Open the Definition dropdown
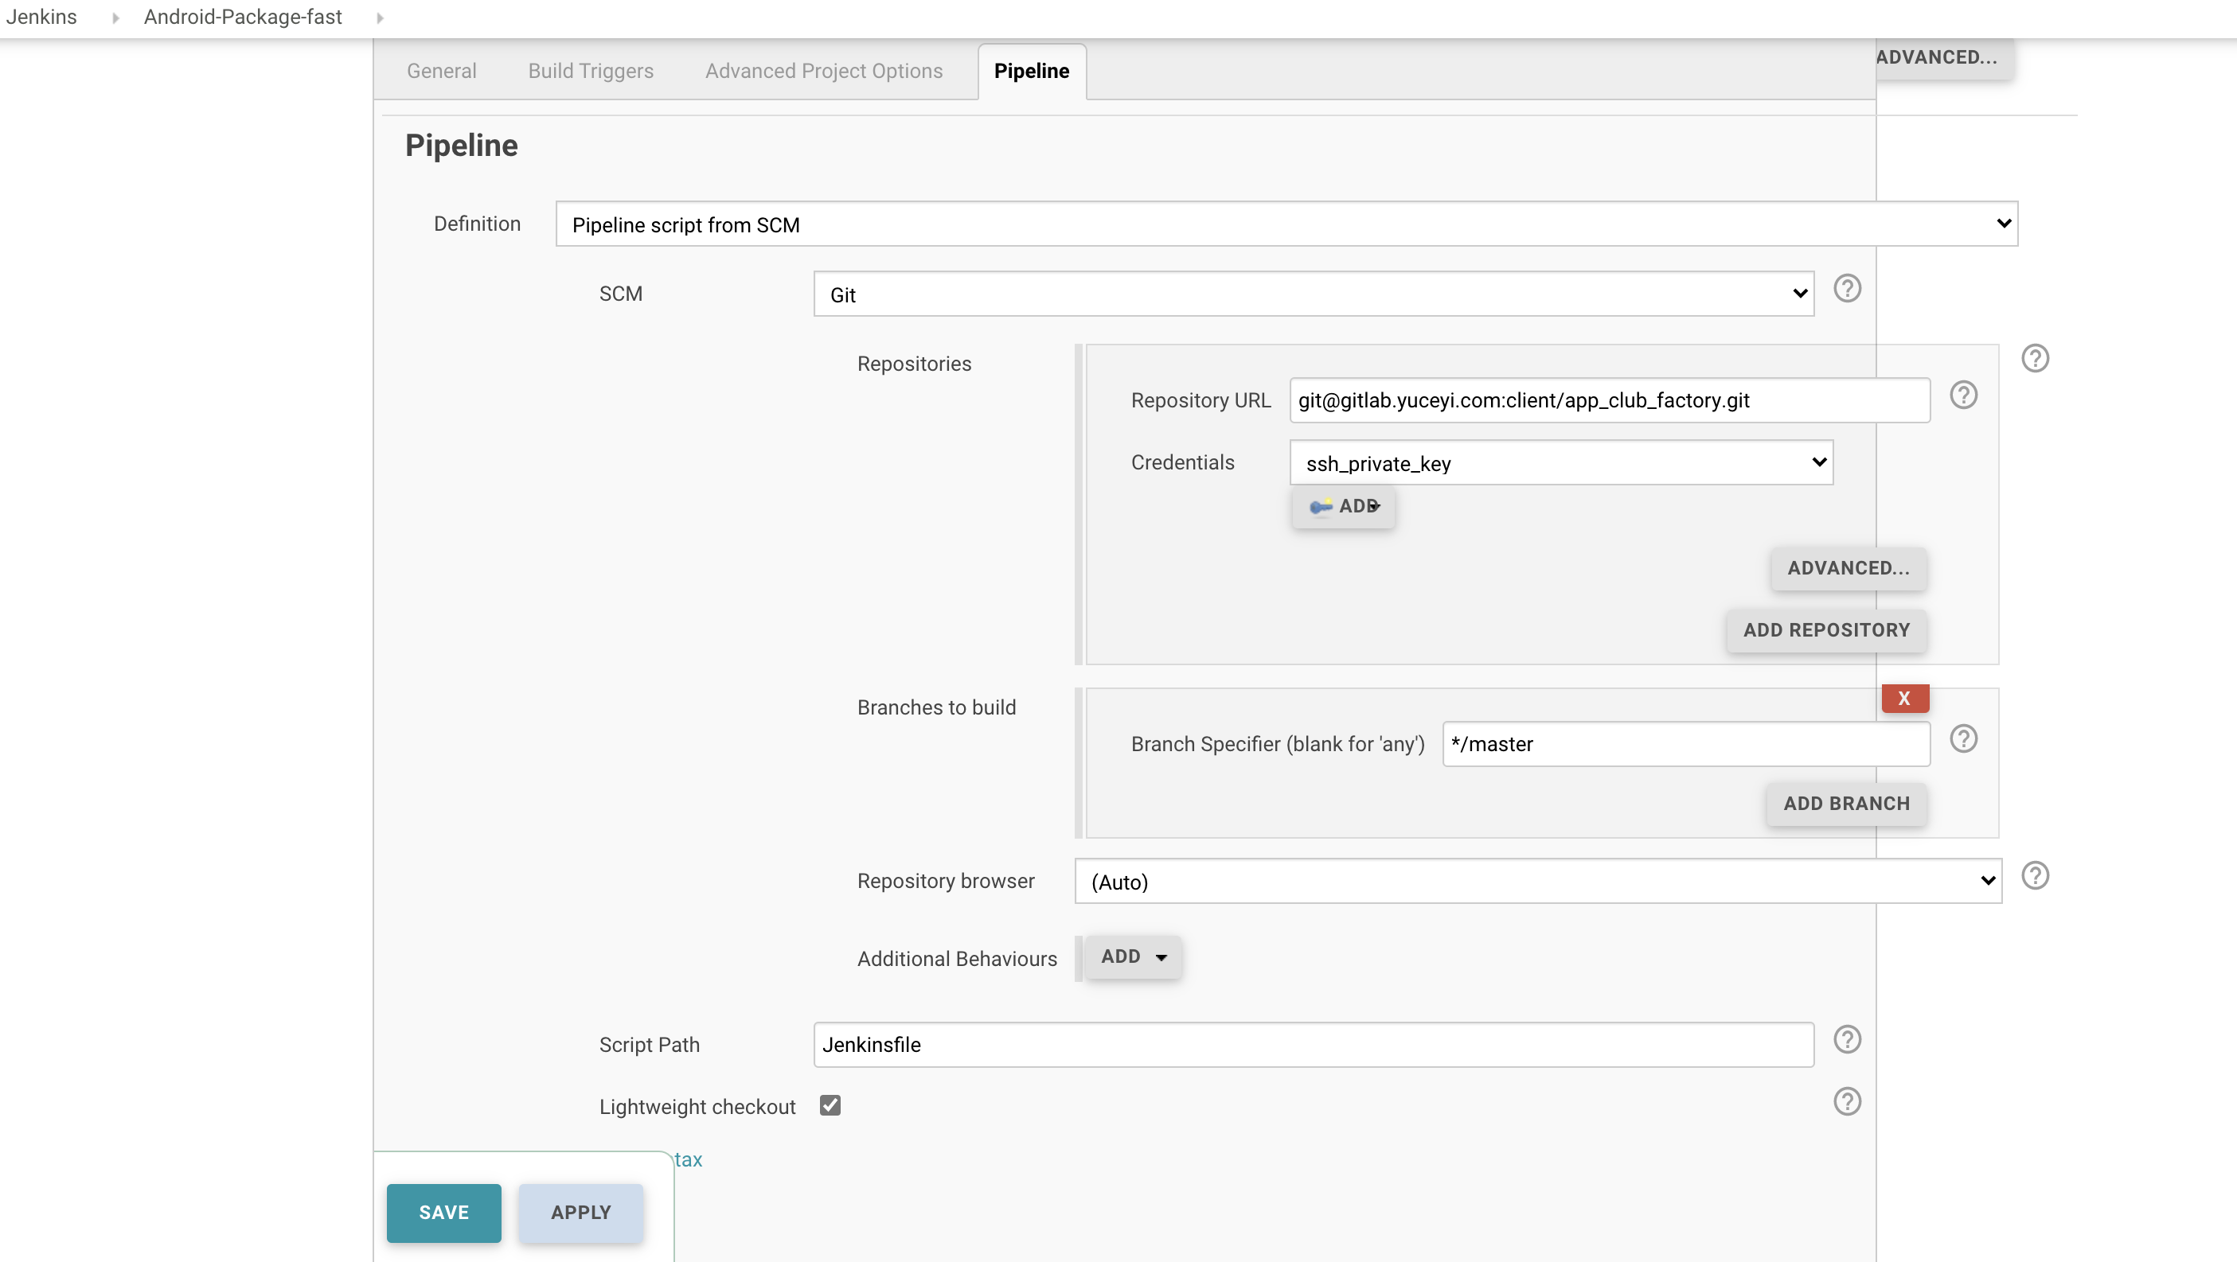 pyautogui.click(x=1286, y=224)
